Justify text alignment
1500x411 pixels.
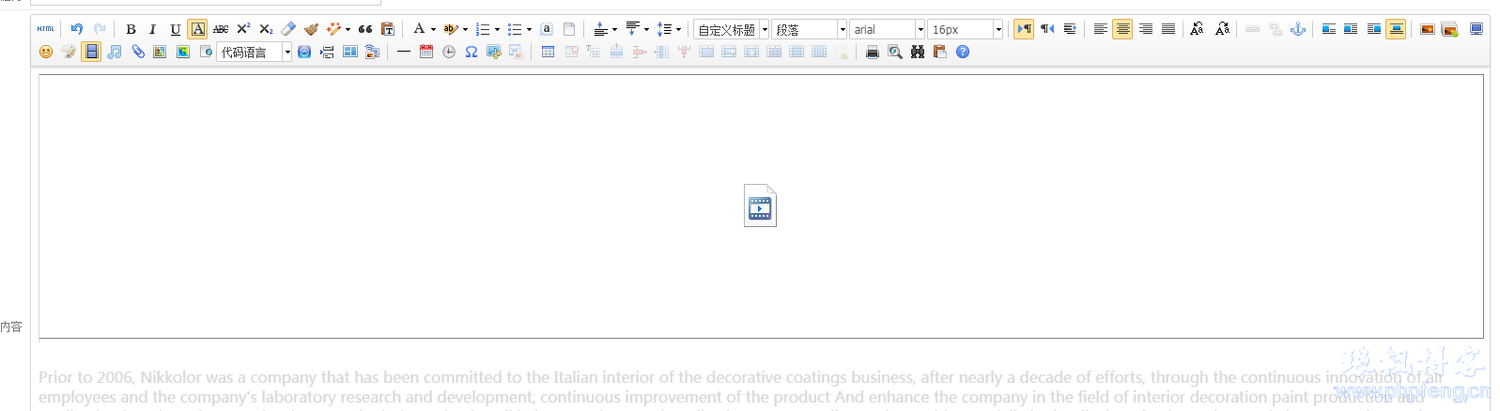click(x=1168, y=29)
